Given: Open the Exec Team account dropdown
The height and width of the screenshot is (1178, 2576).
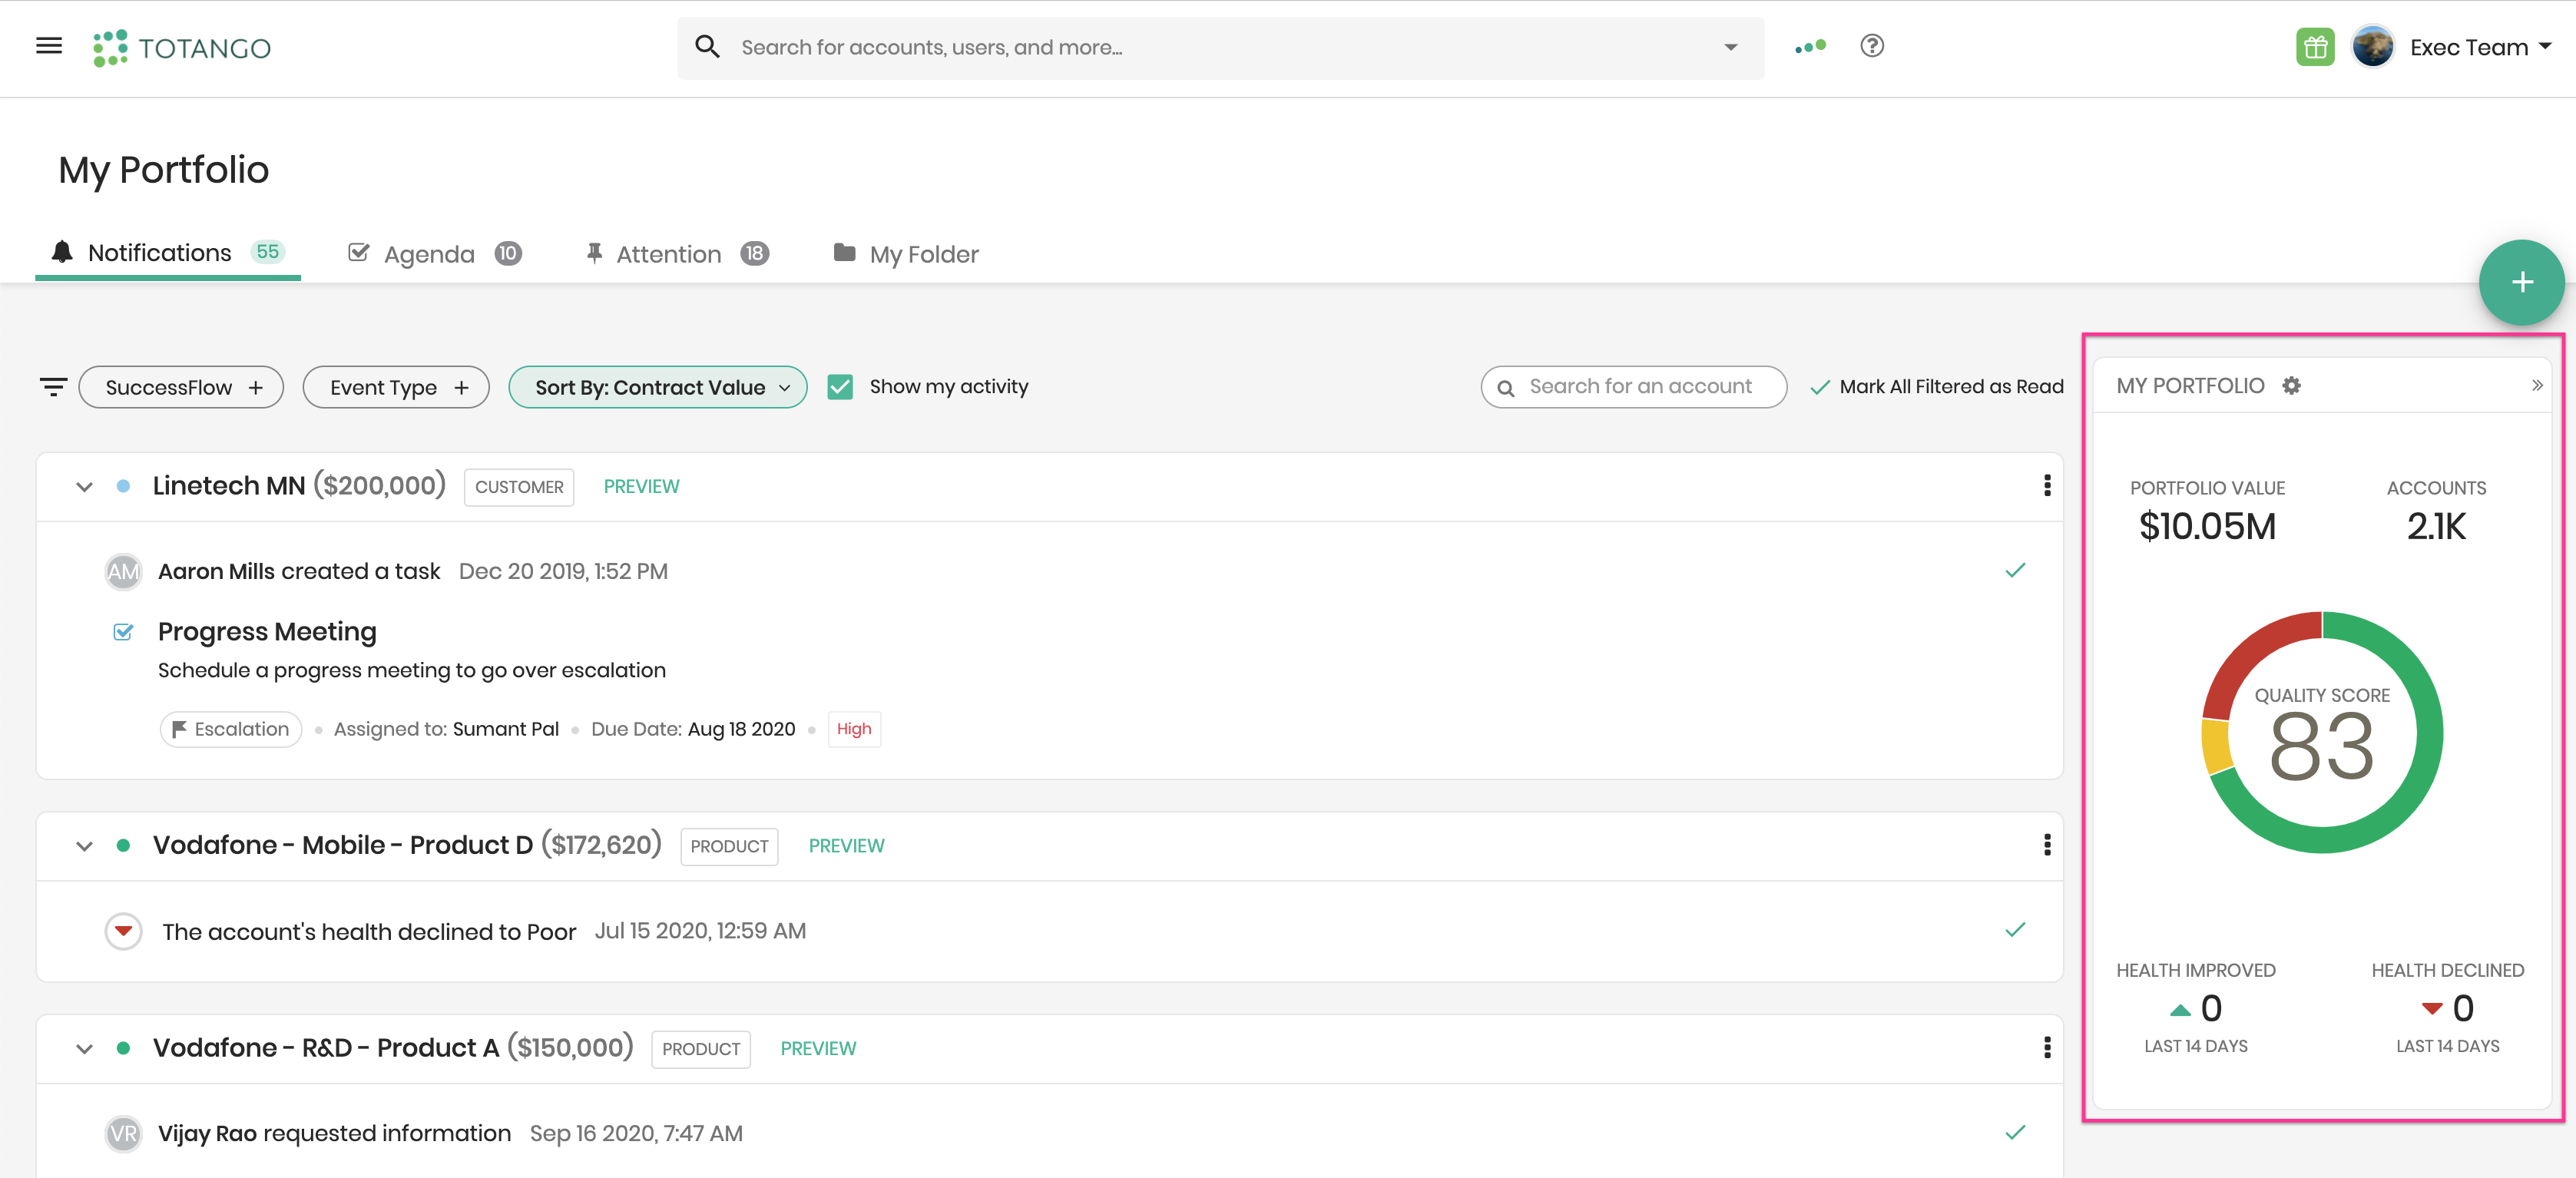Looking at the screenshot, I should pyautogui.click(x=2481, y=47).
